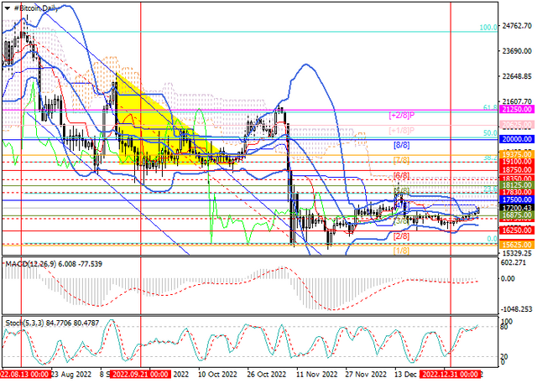Click the 2022.12.31 00:00 date marker
Screen dimensions: 537x383
[451, 374]
